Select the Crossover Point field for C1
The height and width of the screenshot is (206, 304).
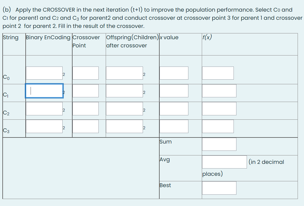[85, 91]
